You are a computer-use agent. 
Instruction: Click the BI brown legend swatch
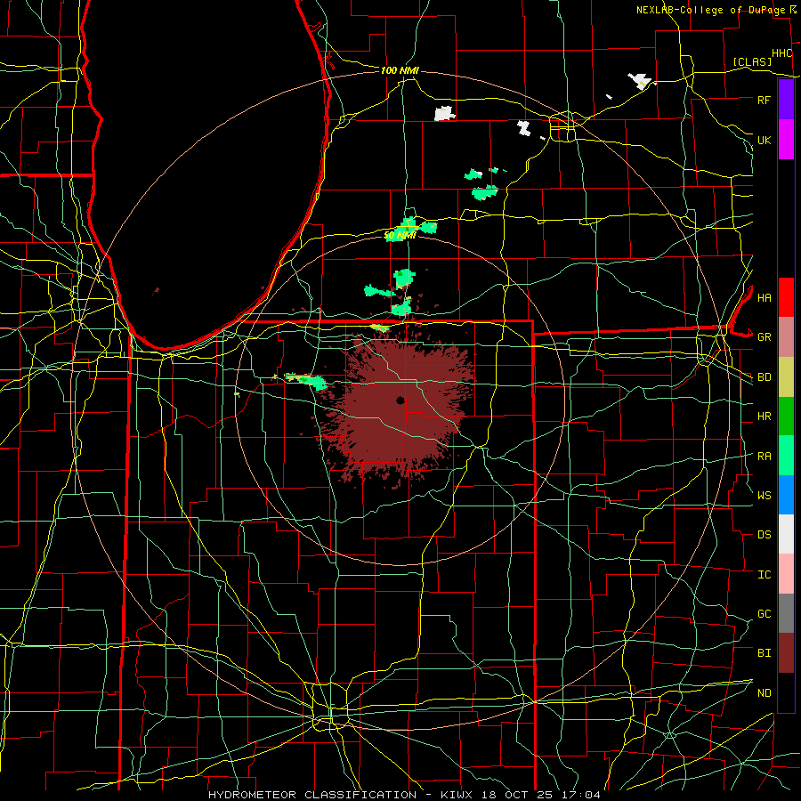click(786, 653)
